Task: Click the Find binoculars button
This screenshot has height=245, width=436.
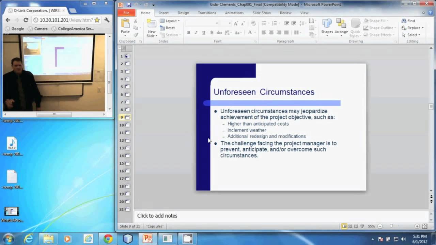Action: 408,21
